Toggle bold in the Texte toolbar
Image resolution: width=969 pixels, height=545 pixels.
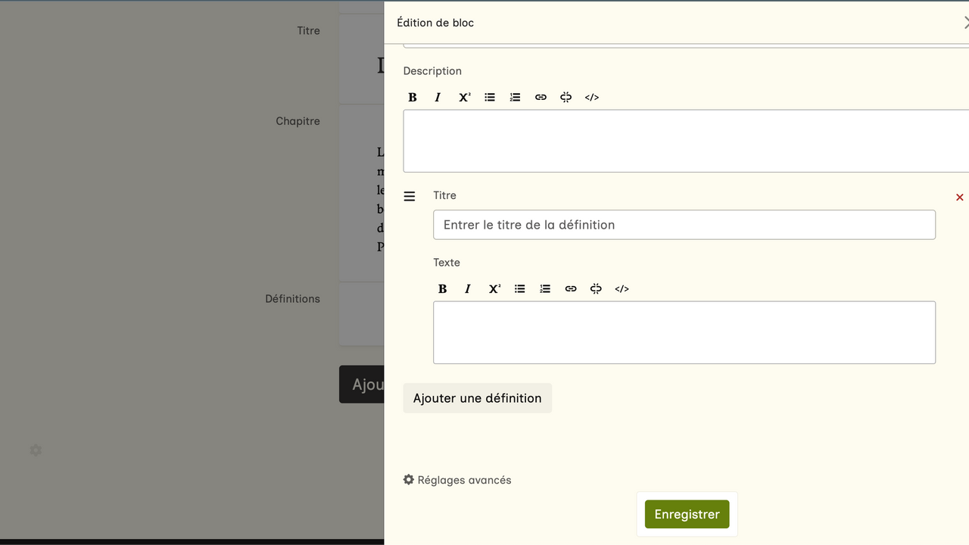click(x=443, y=289)
